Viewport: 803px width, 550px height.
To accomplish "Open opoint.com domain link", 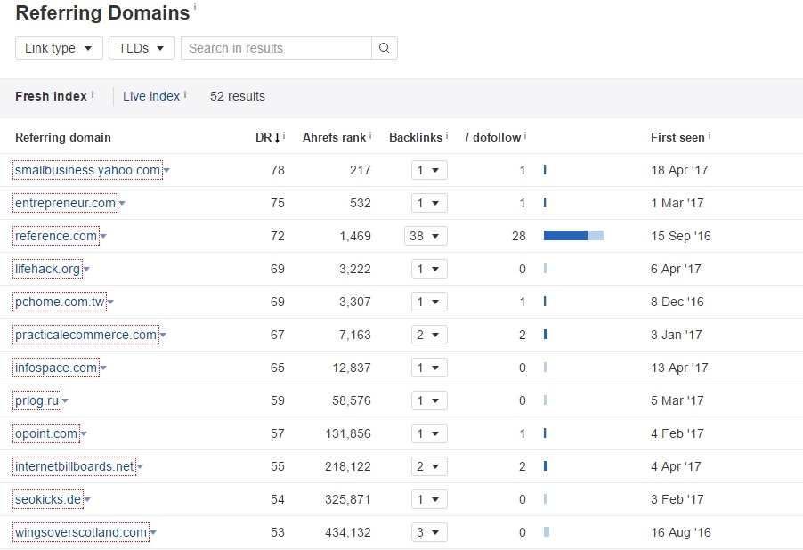I will pos(46,433).
